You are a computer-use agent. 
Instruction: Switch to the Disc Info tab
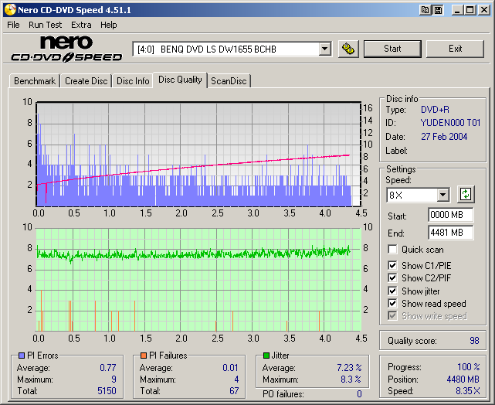(x=133, y=81)
